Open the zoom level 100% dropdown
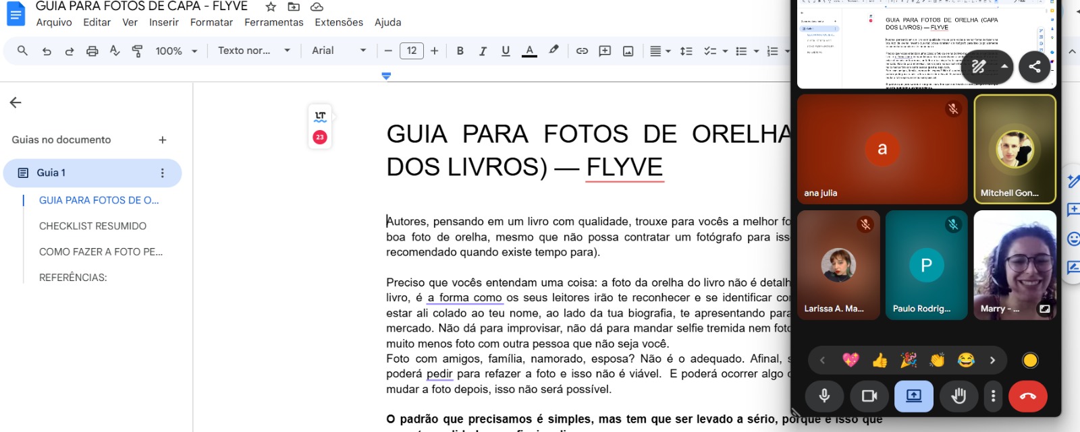 (x=176, y=51)
